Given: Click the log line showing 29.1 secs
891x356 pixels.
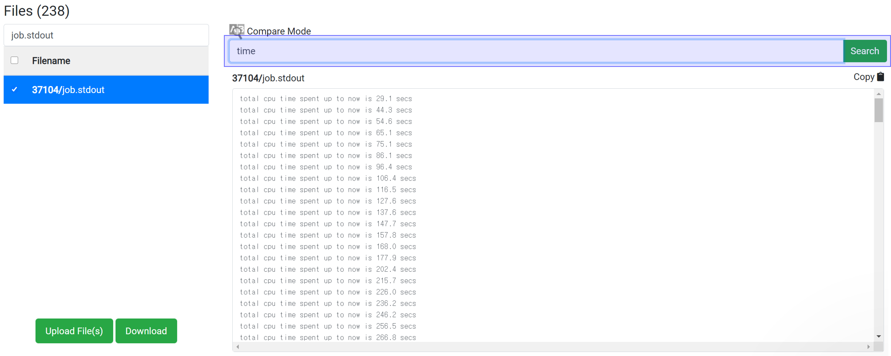Looking at the screenshot, I should 326,98.
